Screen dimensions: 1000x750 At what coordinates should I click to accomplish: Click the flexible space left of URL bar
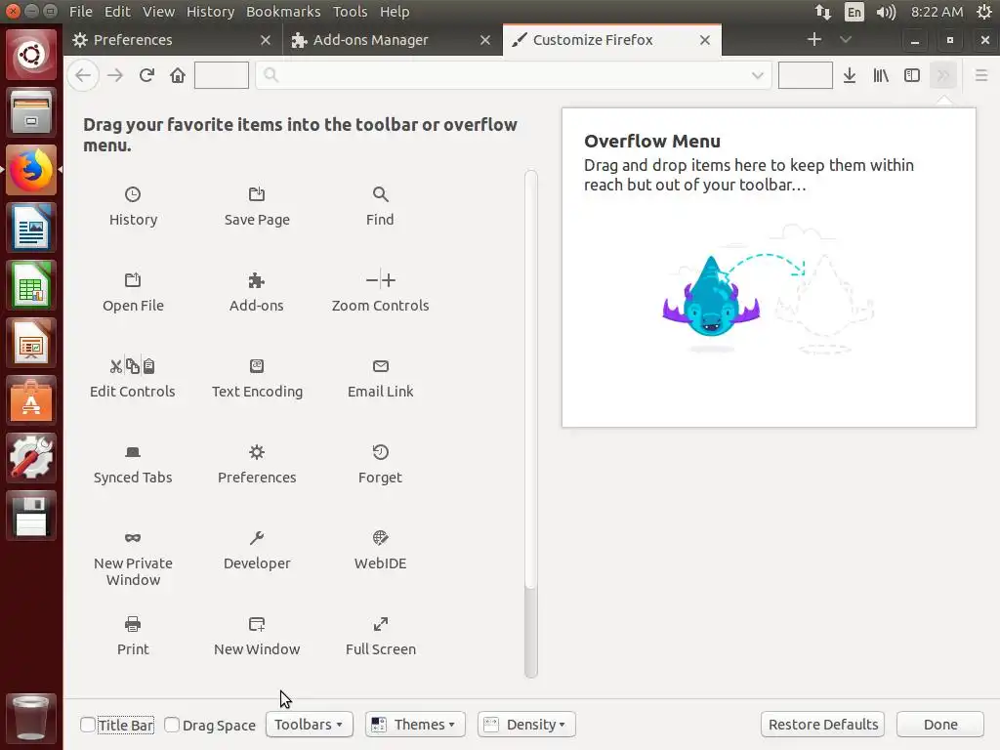click(x=222, y=75)
